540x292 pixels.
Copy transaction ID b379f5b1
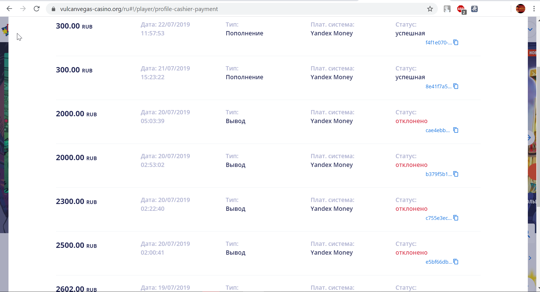tap(456, 174)
